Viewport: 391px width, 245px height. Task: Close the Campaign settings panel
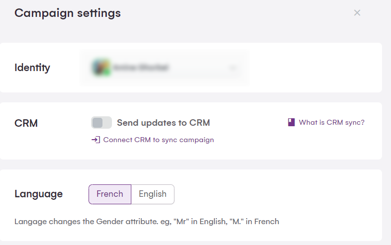pyautogui.click(x=357, y=13)
